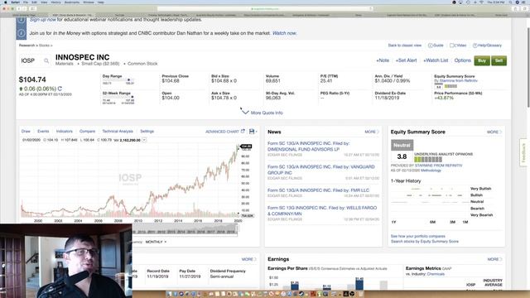Click the Wi-Fi status icon in menu bar

pos(481,2)
